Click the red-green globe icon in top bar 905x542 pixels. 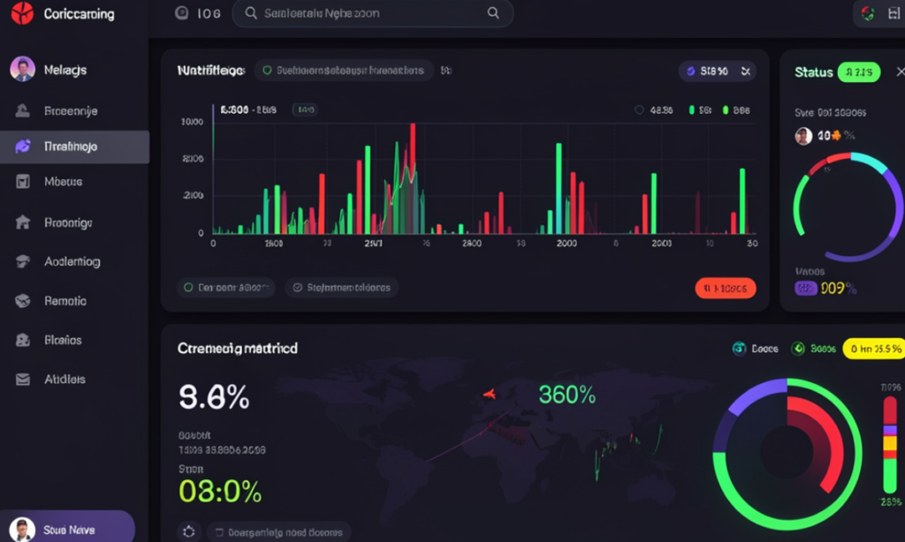click(867, 13)
